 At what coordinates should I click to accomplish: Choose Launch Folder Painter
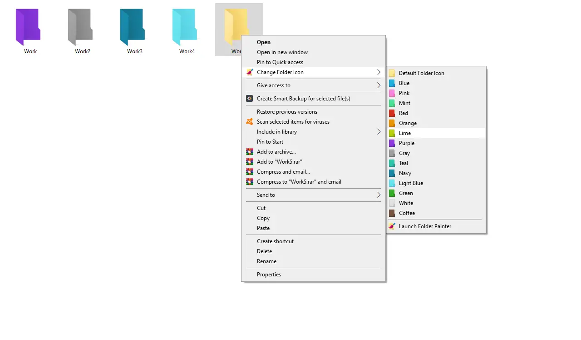click(x=436, y=226)
